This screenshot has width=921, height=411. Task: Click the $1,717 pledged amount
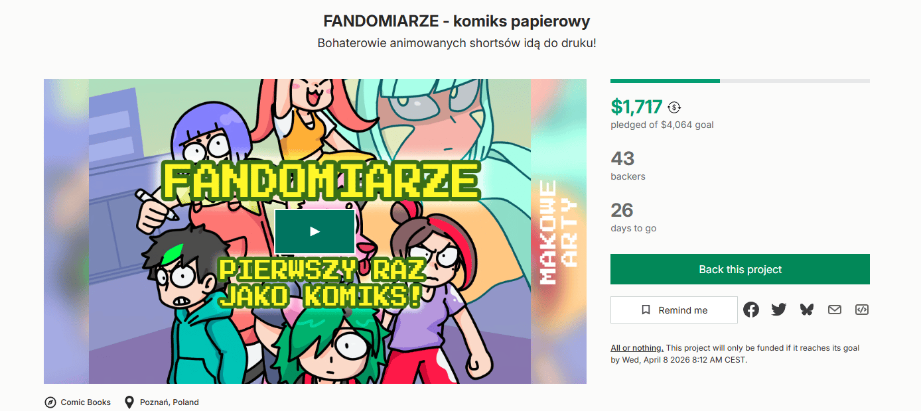click(636, 107)
